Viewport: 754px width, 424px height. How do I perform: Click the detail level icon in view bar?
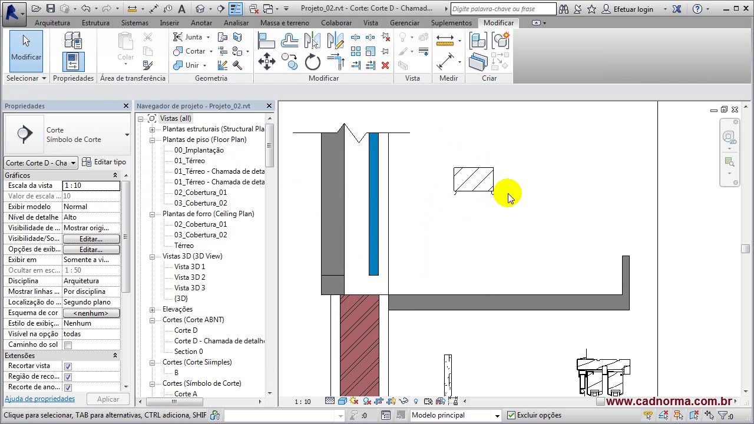[x=330, y=402]
